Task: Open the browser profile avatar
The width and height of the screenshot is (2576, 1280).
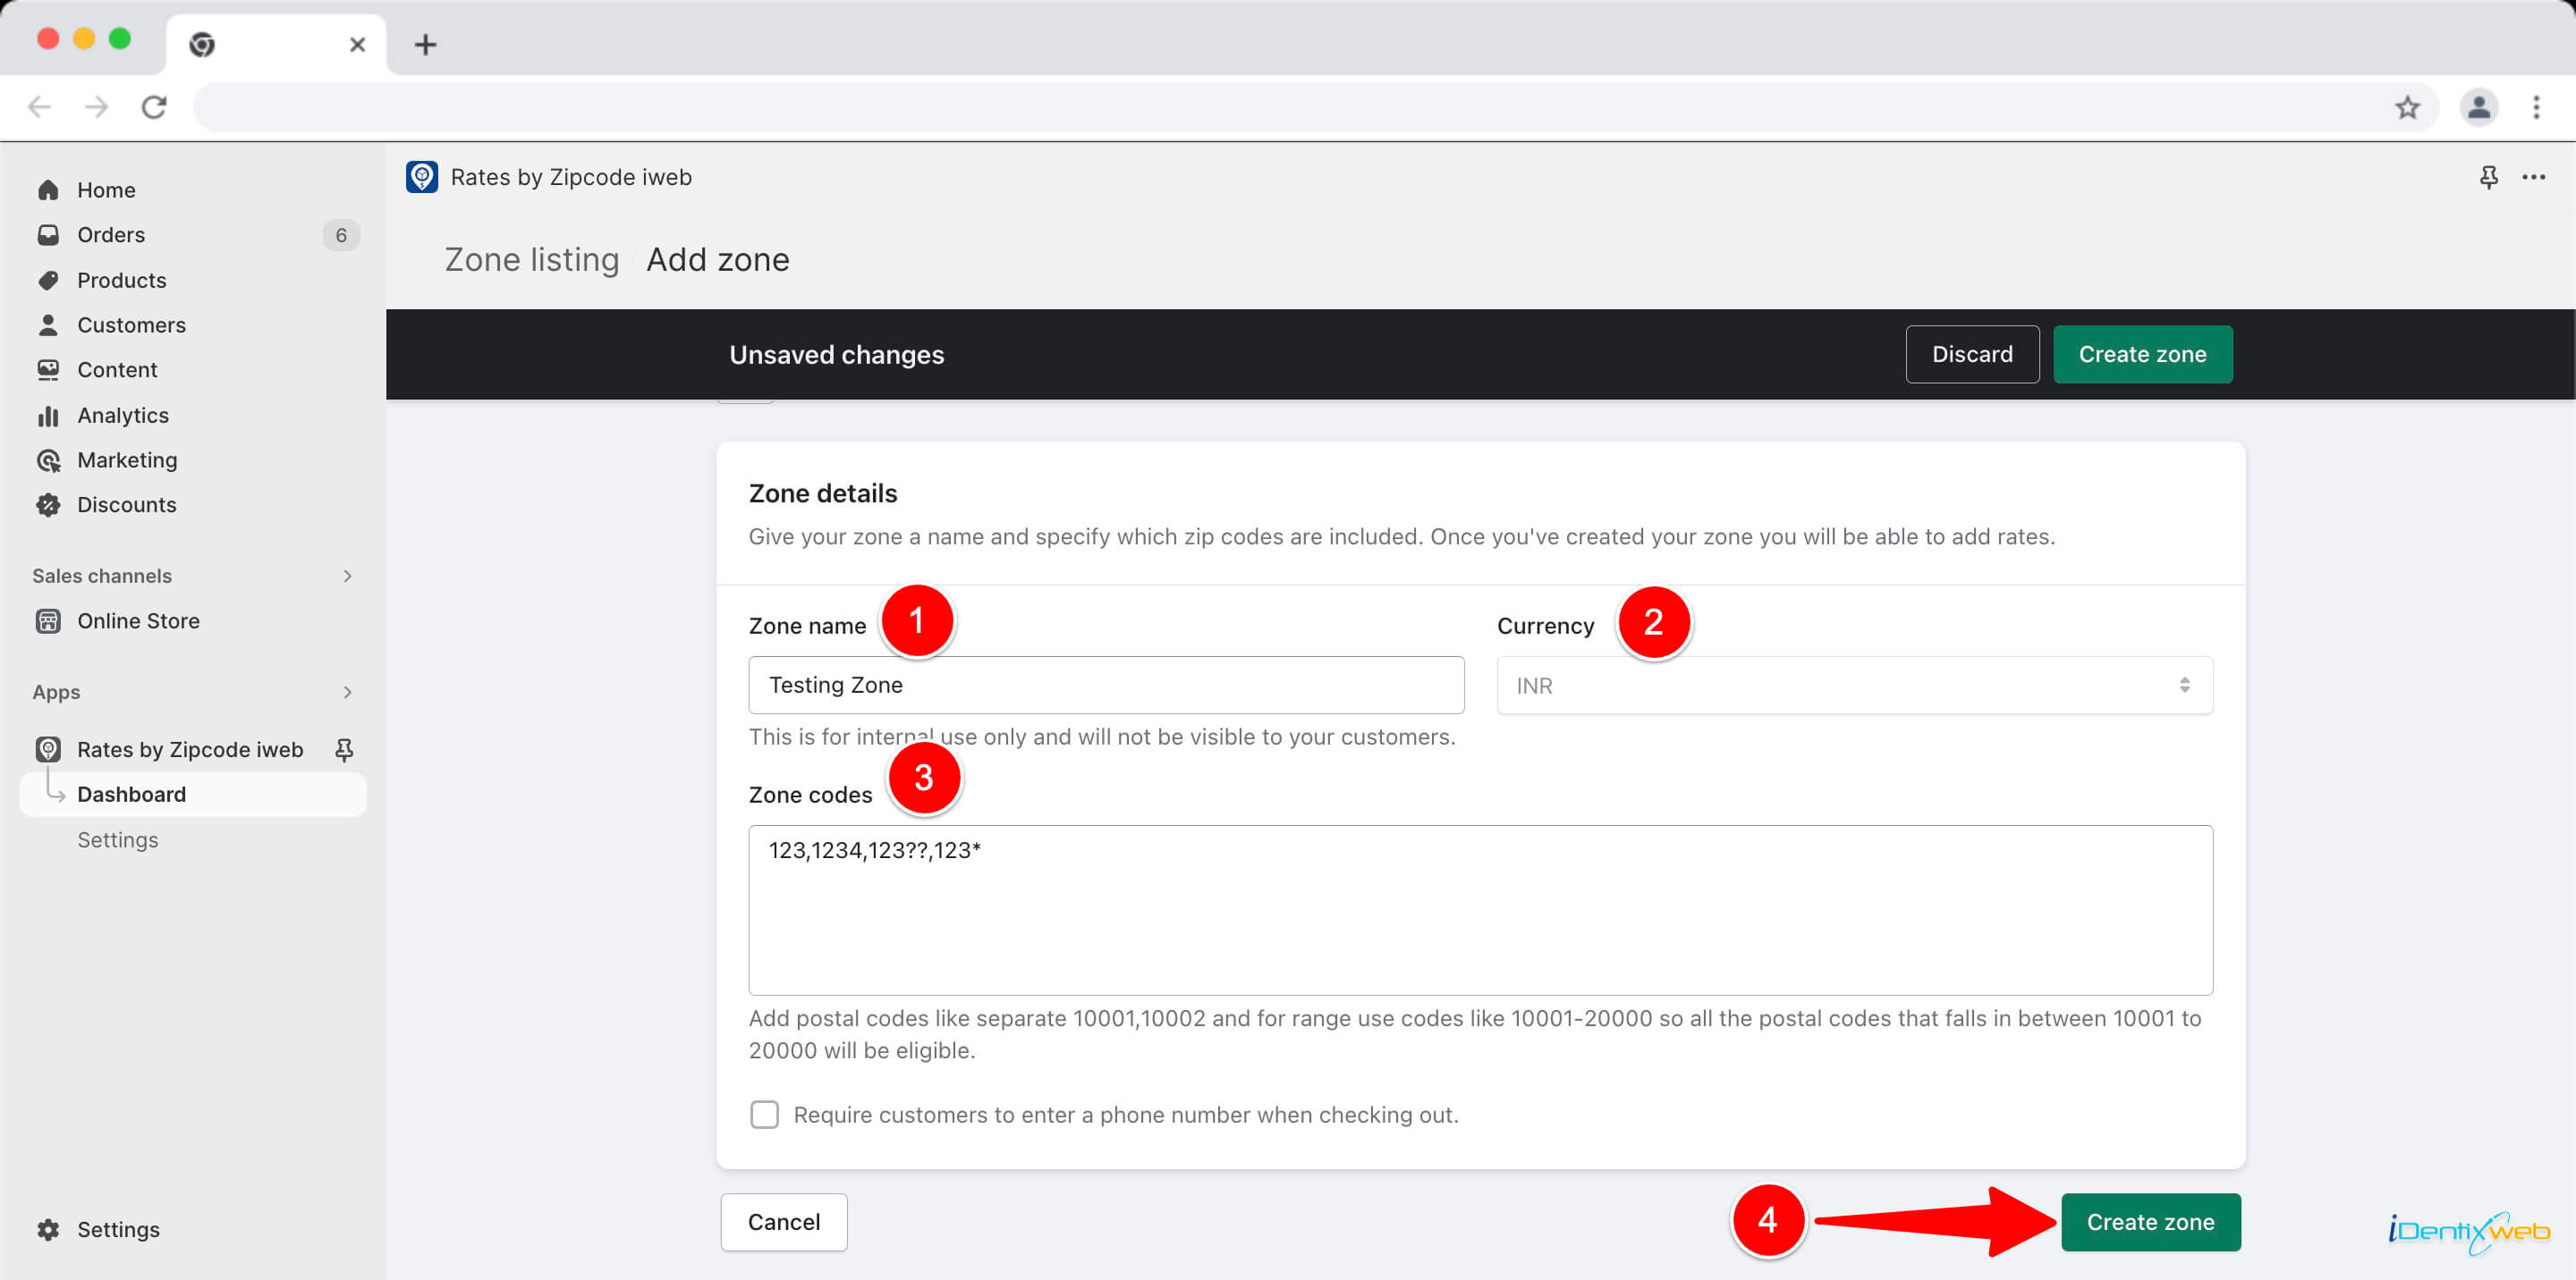Action: 2479,107
